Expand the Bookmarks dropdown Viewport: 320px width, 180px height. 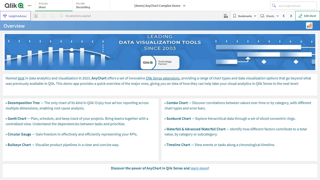244,16
